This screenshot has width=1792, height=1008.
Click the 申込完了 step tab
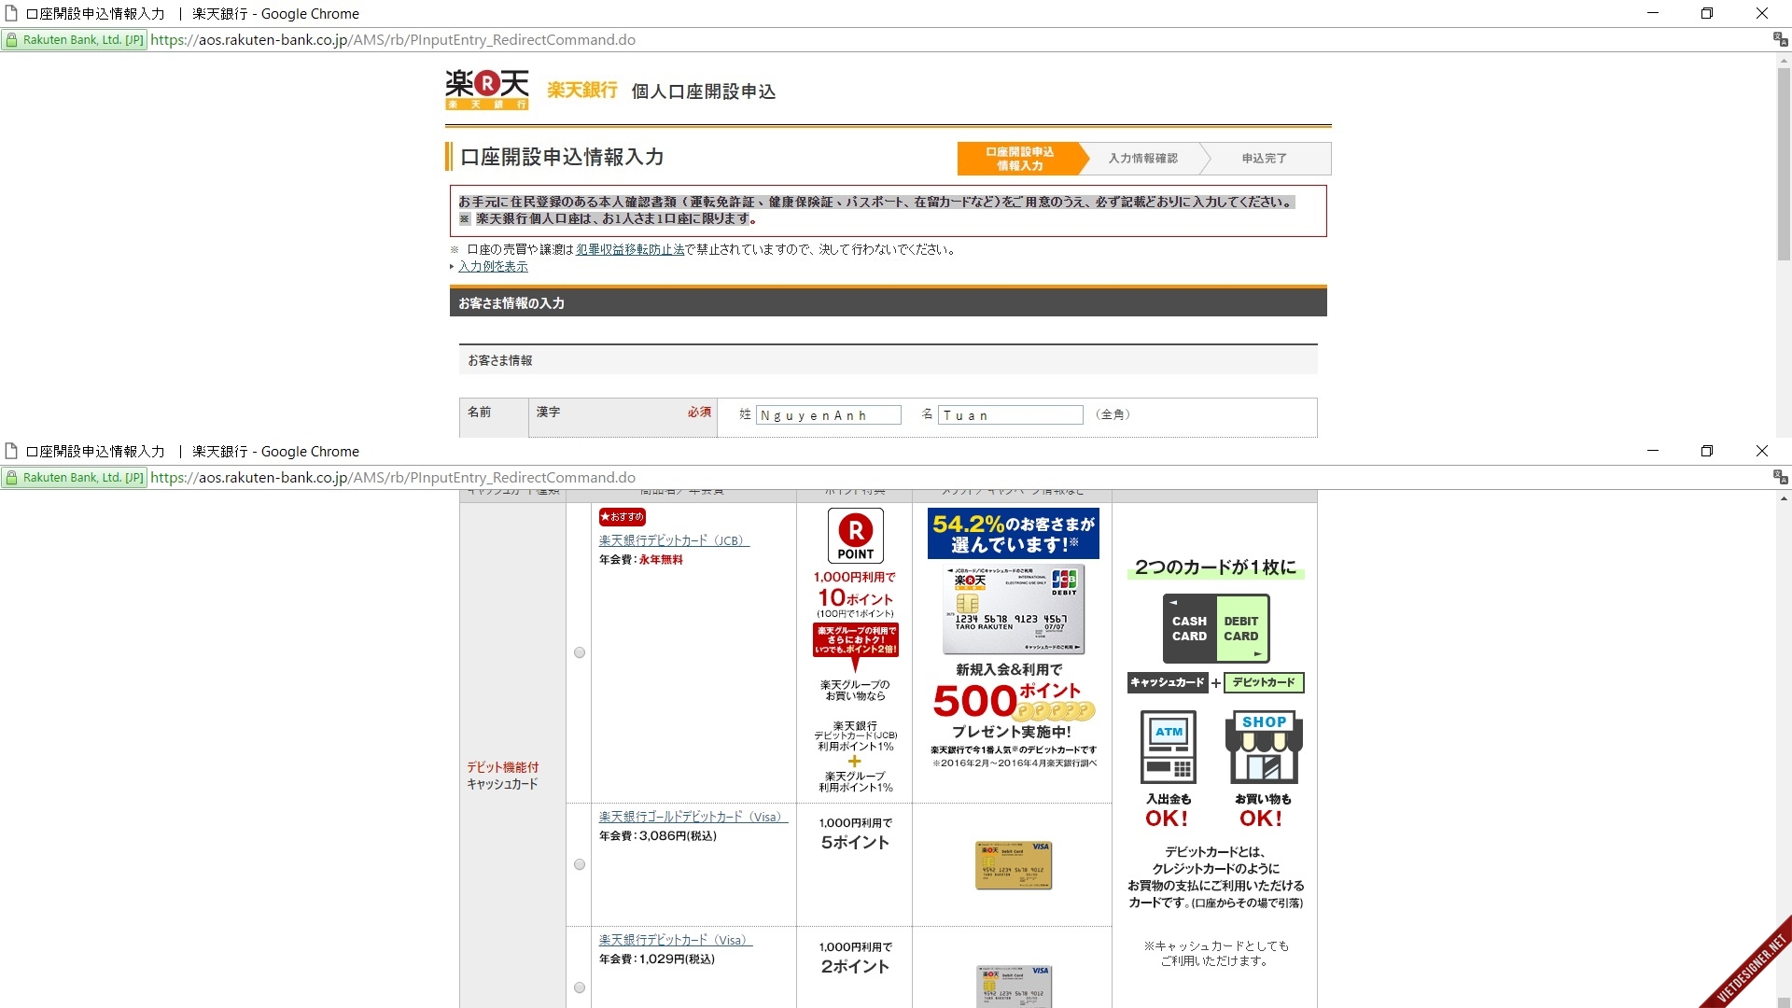point(1265,159)
